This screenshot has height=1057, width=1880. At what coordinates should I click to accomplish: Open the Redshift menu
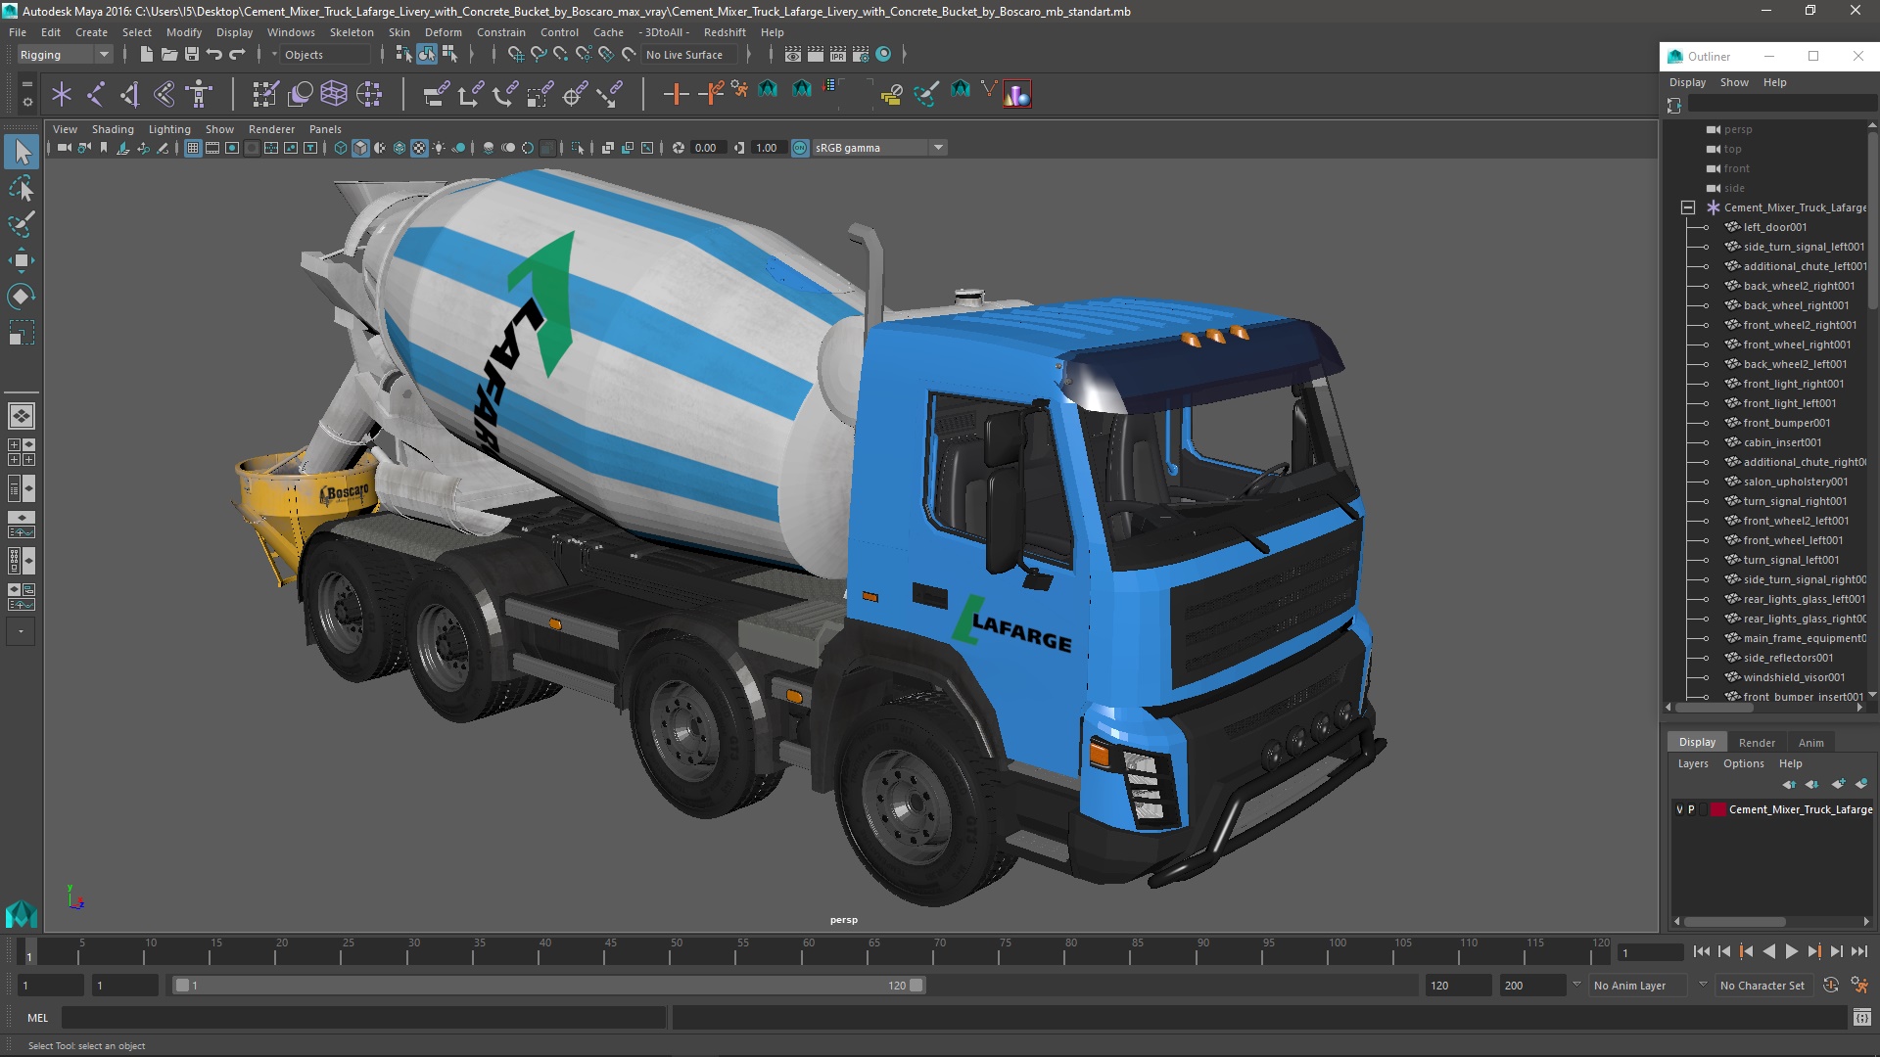coord(725,32)
